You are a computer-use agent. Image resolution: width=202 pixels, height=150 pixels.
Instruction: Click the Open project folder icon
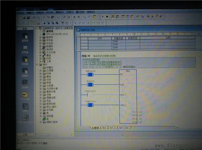coord(24,18)
